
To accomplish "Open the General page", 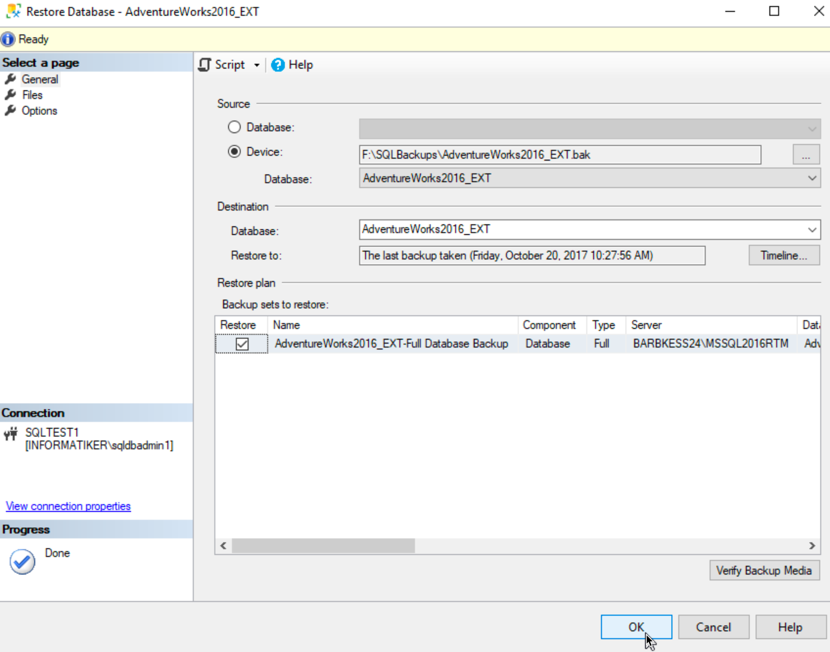I will 40,79.
